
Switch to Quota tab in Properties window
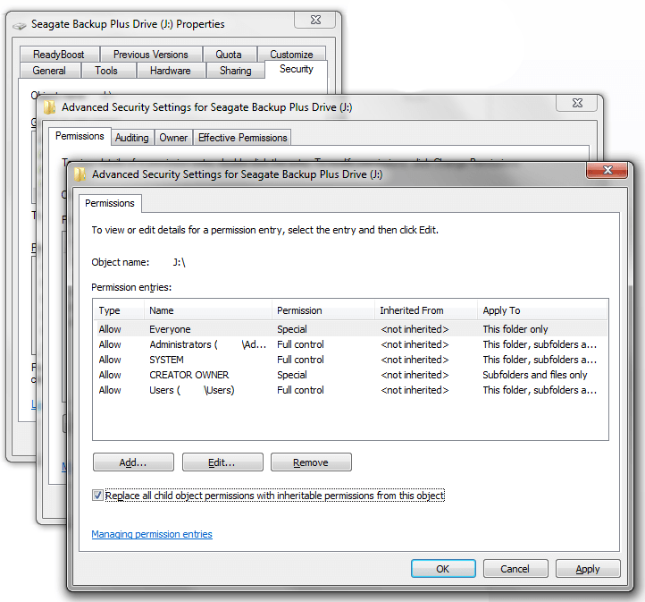(229, 55)
